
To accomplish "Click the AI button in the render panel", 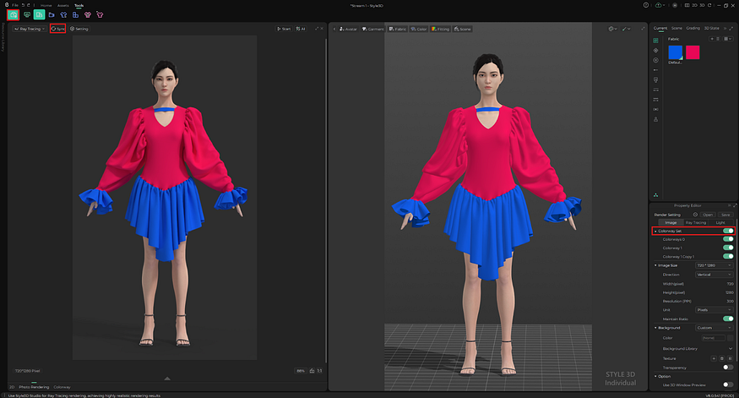I will pos(301,29).
